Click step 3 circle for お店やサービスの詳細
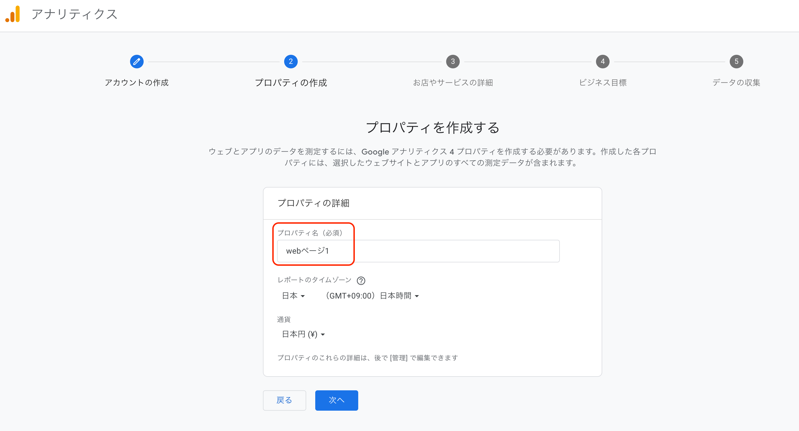 point(453,61)
